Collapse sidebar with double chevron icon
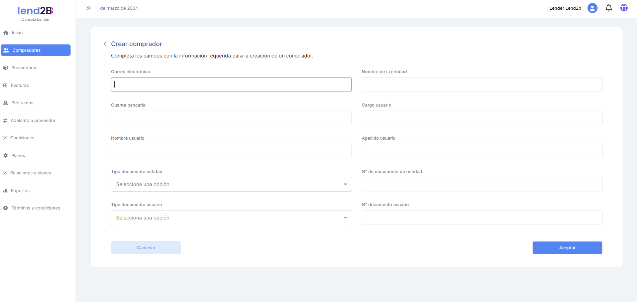This screenshot has width=637, height=302. click(88, 8)
